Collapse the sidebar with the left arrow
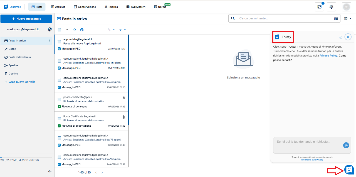This screenshot has height=177, width=356. click(50, 171)
